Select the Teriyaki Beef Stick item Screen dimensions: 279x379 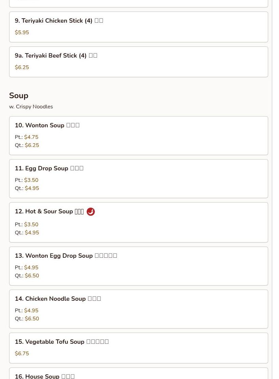pyautogui.click(x=138, y=62)
